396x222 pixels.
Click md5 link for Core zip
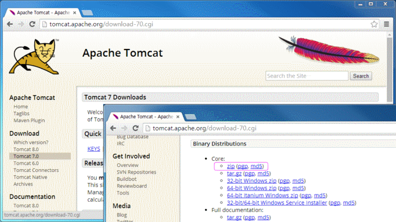[x=256, y=166]
